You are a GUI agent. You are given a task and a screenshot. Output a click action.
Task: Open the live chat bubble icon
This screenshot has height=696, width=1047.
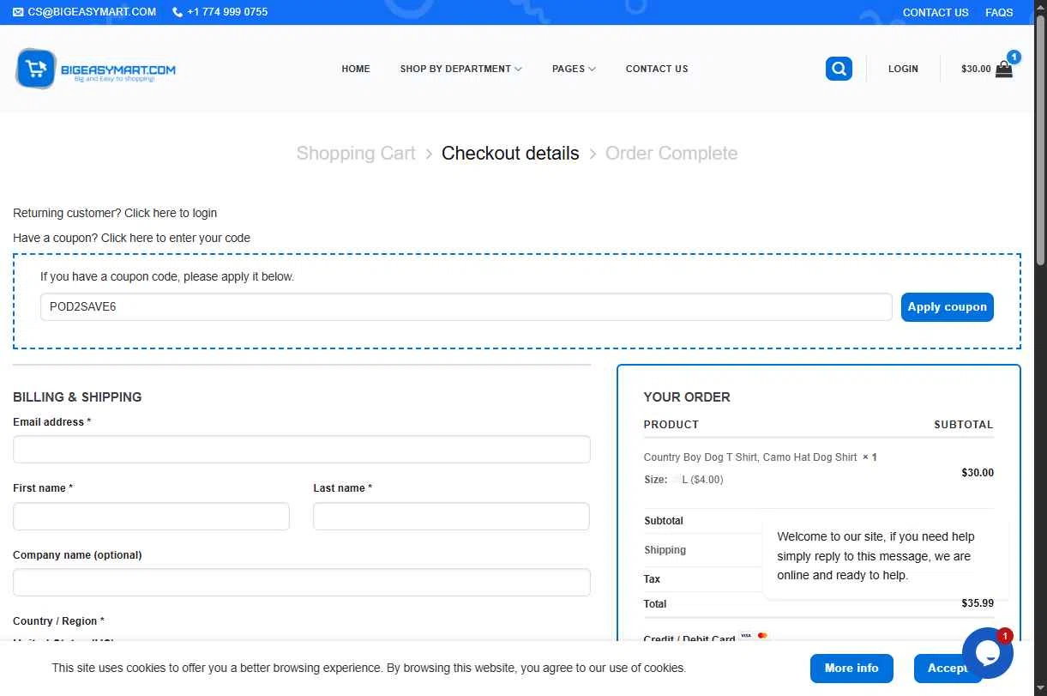tap(988, 653)
